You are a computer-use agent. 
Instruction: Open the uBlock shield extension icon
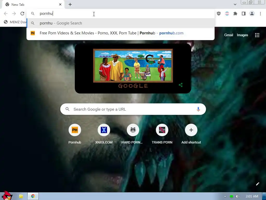219,14
